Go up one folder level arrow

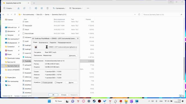coord(15,14)
